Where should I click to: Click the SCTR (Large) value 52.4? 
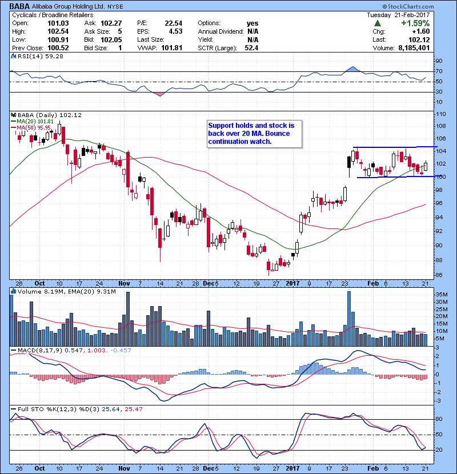coord(251,48)
